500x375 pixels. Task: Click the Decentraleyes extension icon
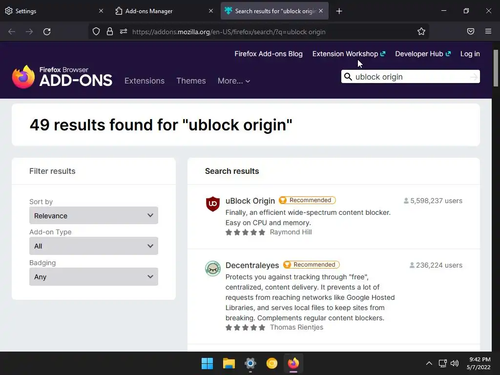(x=213, y=269)
